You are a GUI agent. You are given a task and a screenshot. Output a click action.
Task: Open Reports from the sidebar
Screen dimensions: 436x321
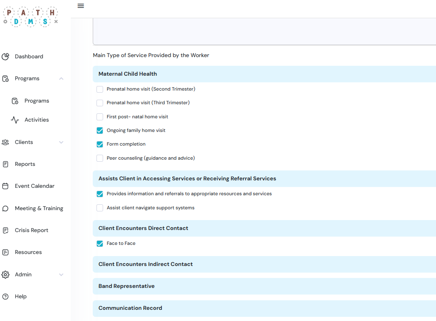pyautogui.click(x=25, y=164)
